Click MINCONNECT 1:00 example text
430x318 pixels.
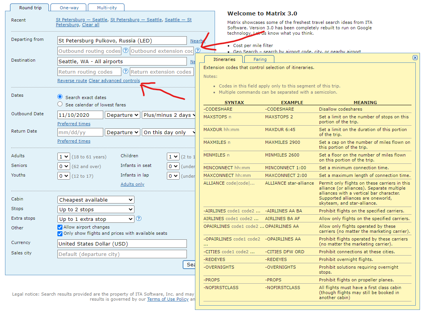pos(286,168)
